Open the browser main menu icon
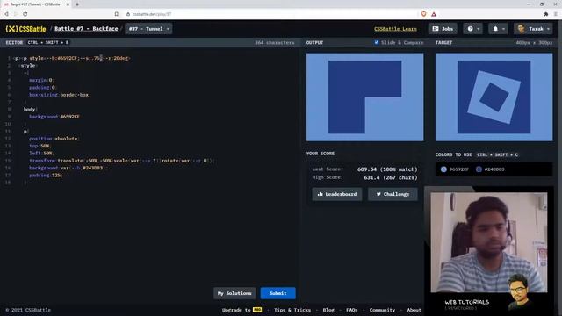 click(556, 14)
